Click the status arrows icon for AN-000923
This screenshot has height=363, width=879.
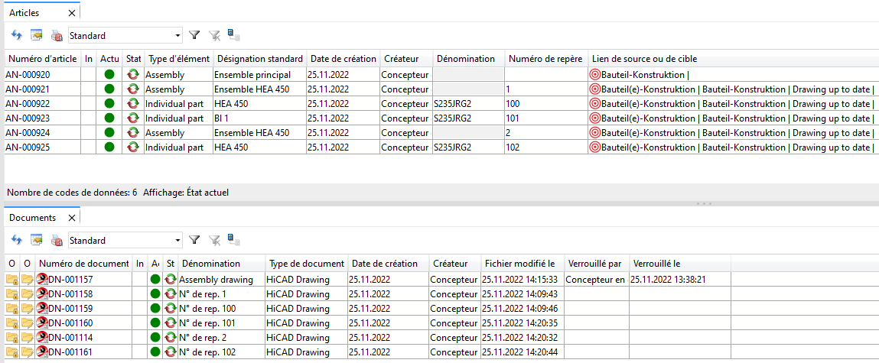click(133, 118)
